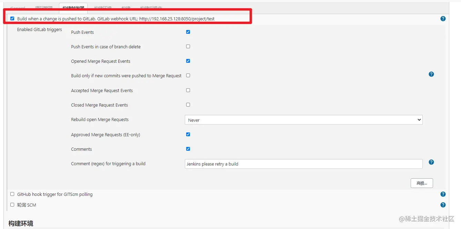Check Accepted Merge Request Events
The width and height of the screenshot is (461, 229).
click(188, 90)
